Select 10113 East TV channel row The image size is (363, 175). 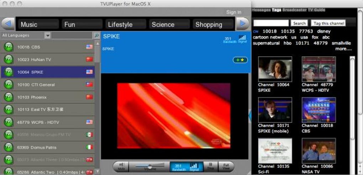tap(47, 109)
